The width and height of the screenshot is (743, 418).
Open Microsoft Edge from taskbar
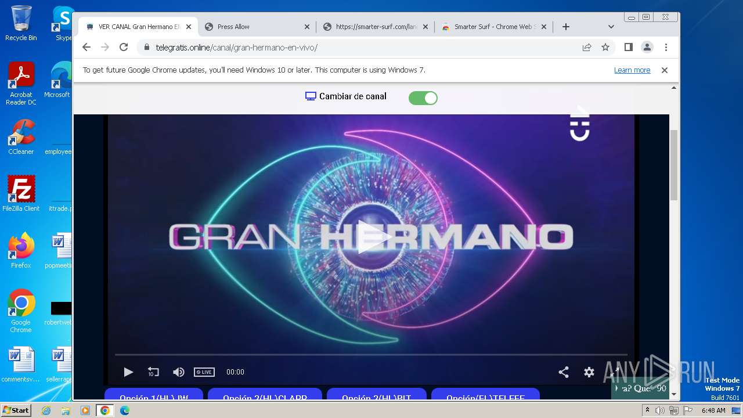point(124,410)
